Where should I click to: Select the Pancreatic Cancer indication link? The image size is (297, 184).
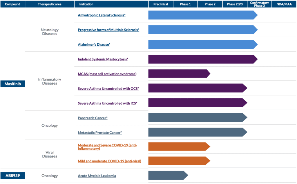tap(92, 118)
